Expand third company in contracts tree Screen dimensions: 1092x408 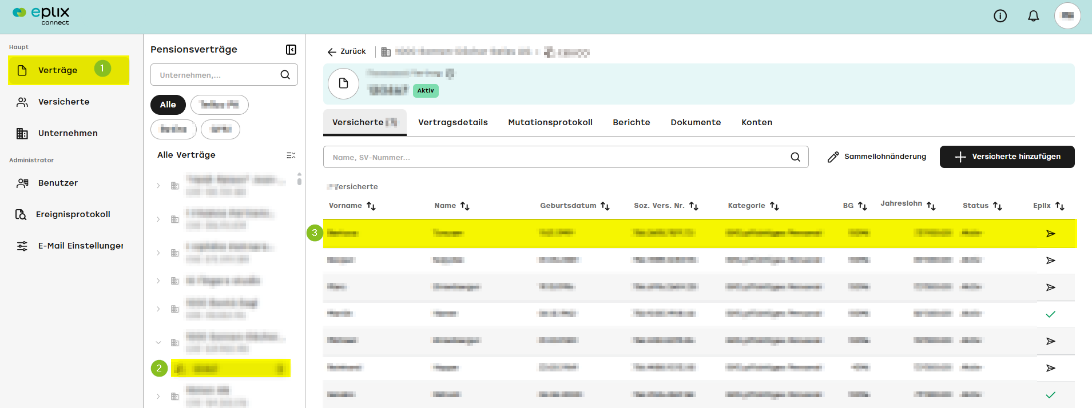coord(158,253)
